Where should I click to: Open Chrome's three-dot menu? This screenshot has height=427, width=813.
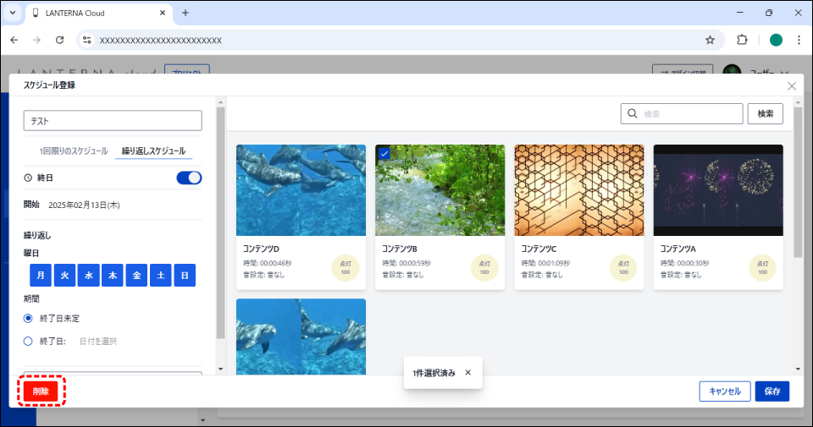coord(799,40)
